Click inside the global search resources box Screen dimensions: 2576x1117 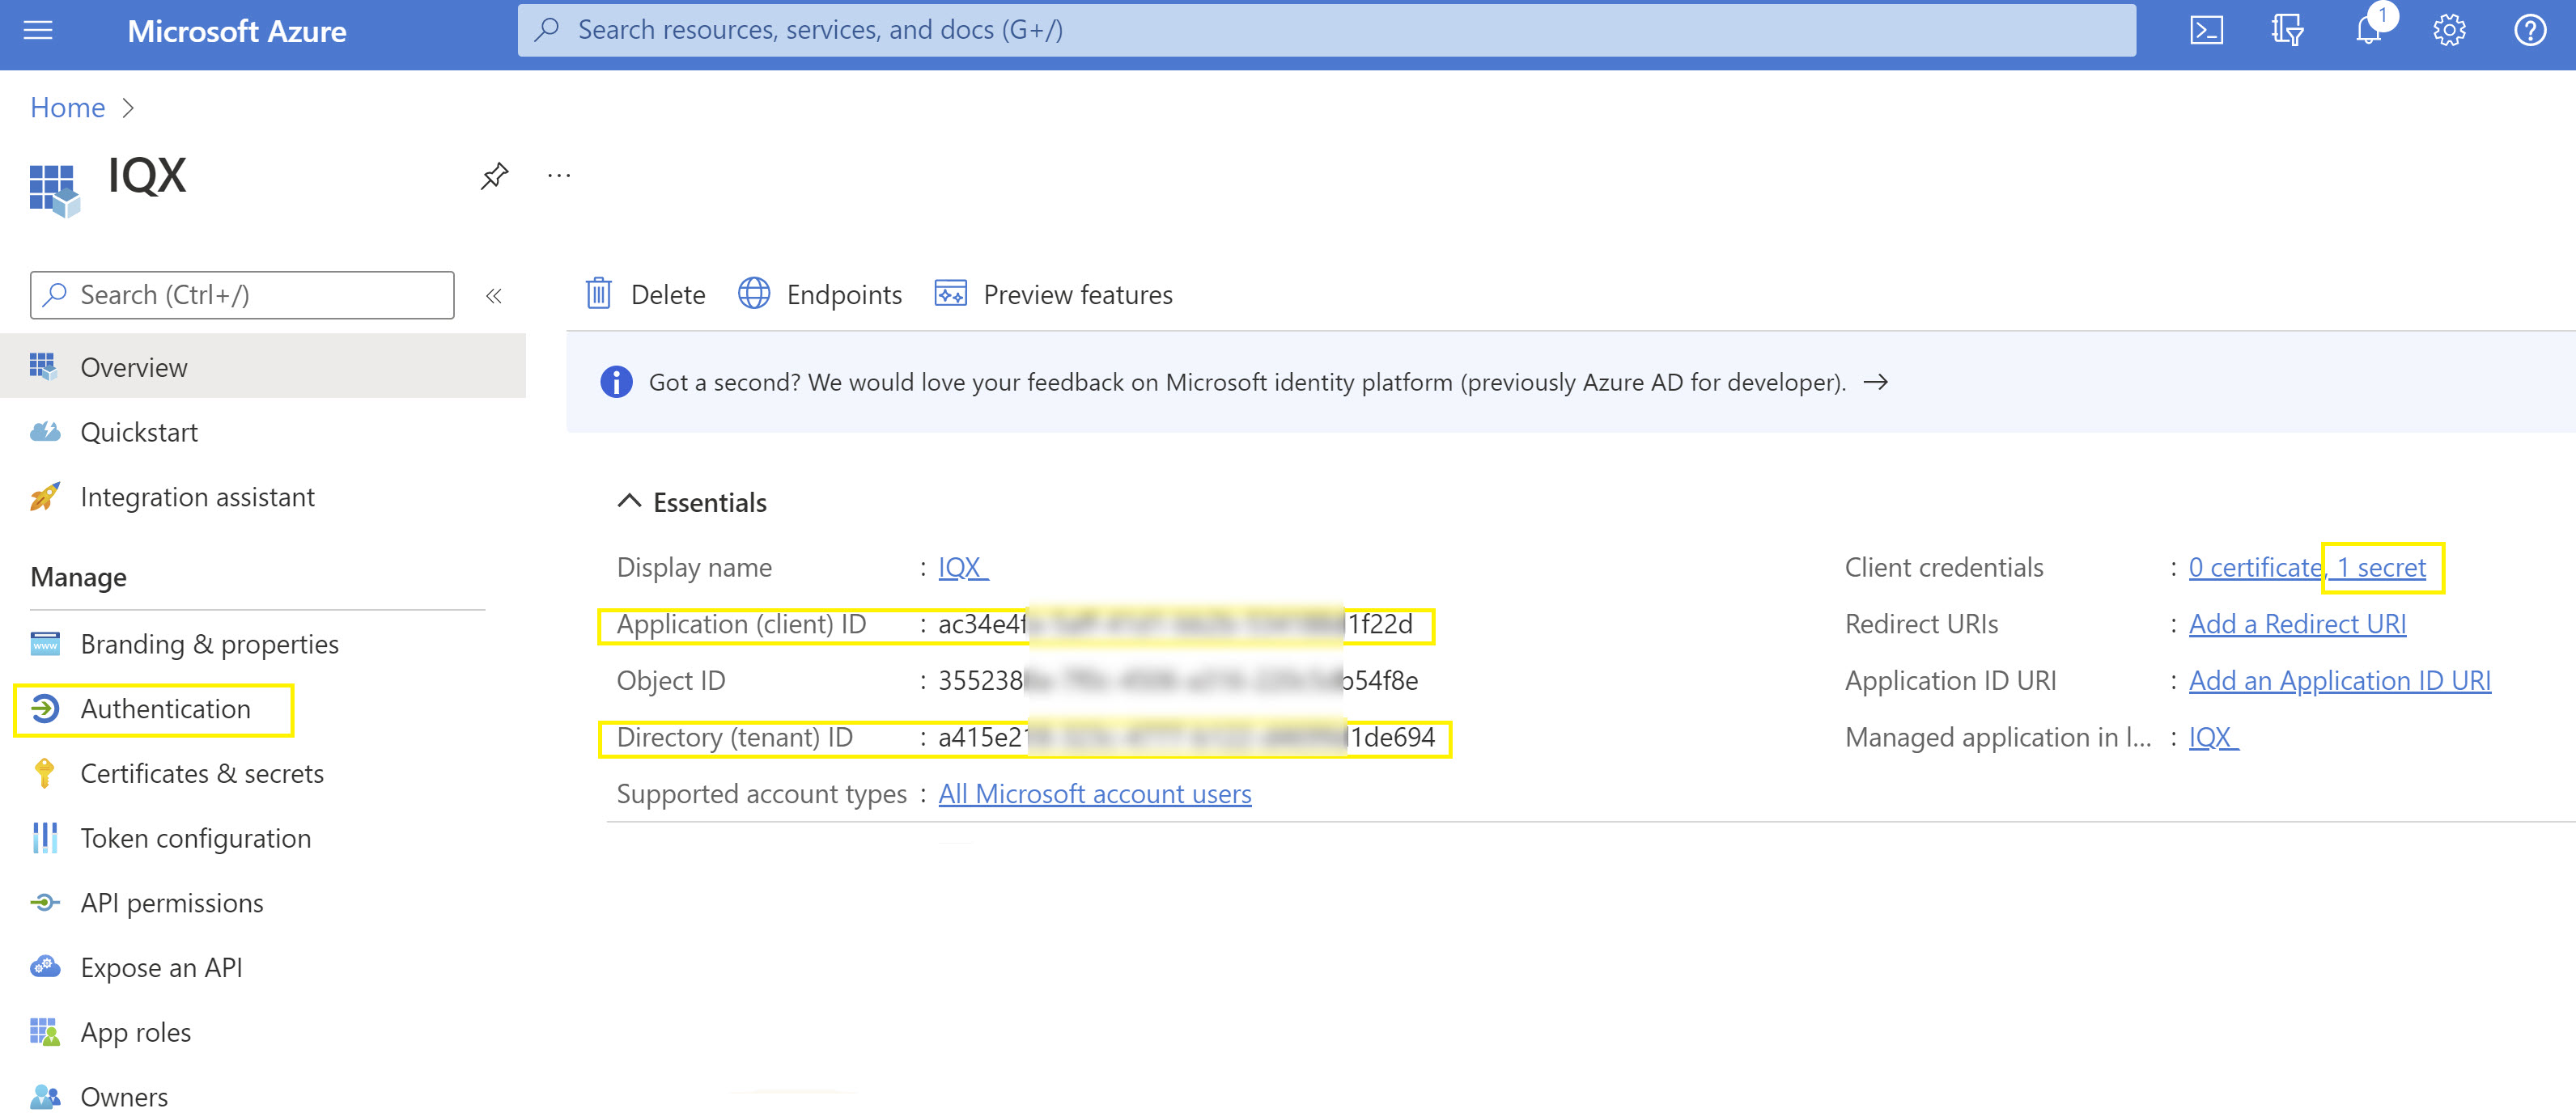point(1326,30)
